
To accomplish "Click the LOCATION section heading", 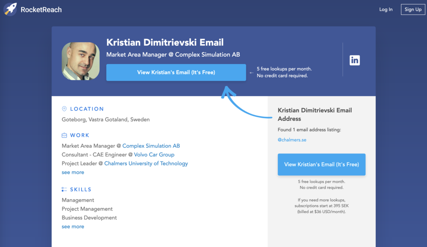I will point(87,109).
